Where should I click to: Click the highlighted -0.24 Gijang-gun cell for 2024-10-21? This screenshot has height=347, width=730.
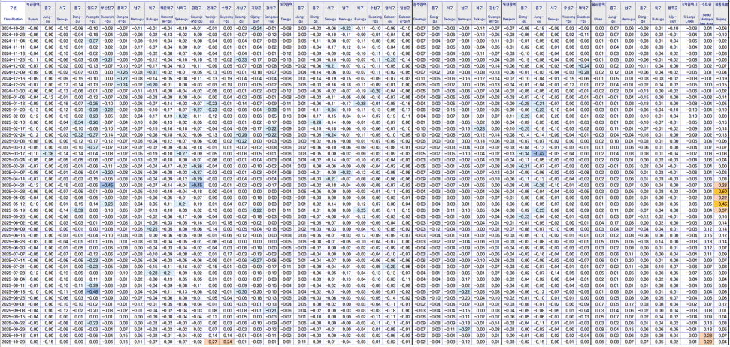256,27
